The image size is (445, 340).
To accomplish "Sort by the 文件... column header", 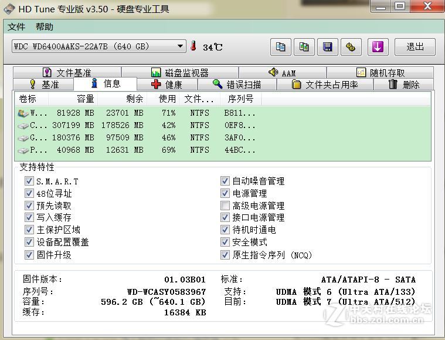I will tap(200, 99).
